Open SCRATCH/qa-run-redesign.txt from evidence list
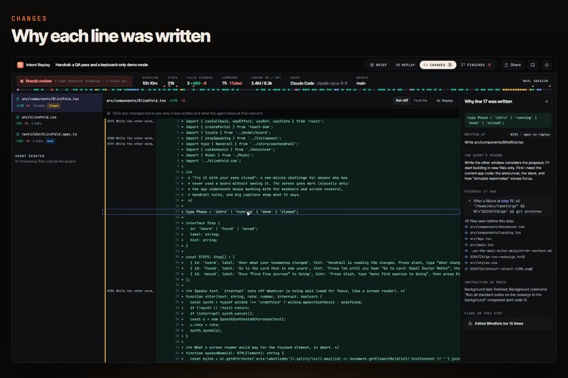The width and height of the screenshot is (568, 378). [x=498, y=257]
